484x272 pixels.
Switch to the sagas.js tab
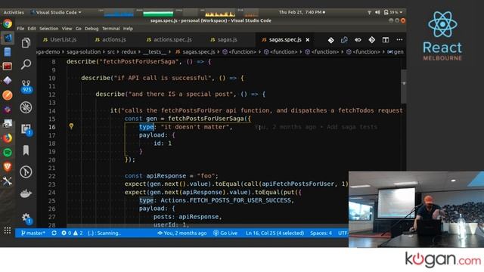coord(224,40)
